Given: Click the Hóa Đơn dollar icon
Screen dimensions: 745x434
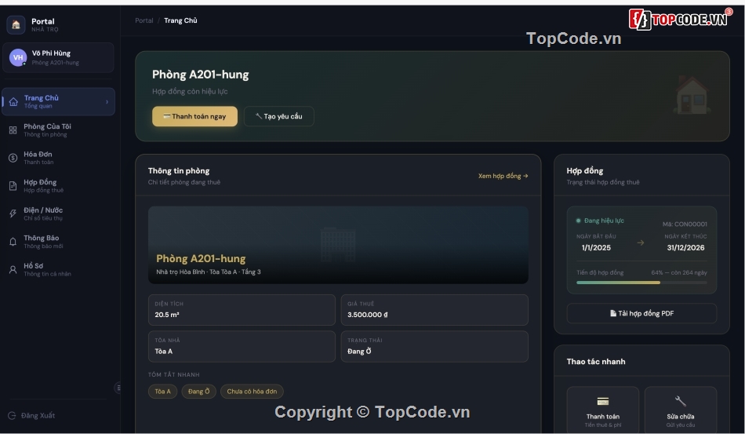Looking at the screenshot, I should tap(13, 158).
